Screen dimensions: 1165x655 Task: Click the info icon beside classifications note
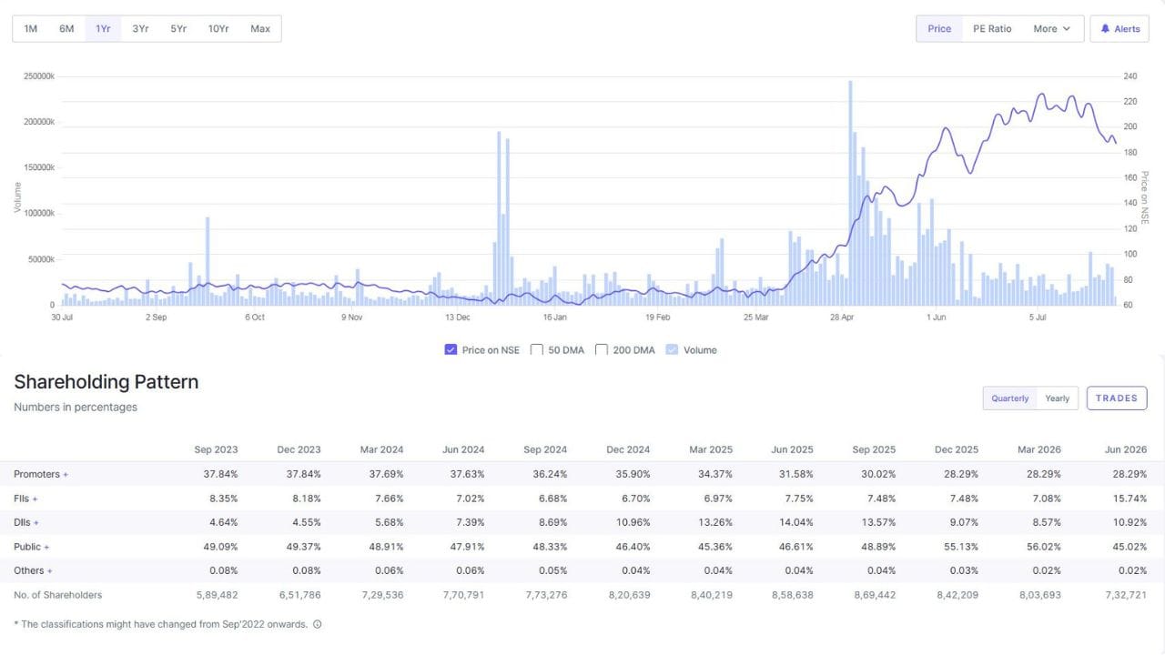pos(317,625)
